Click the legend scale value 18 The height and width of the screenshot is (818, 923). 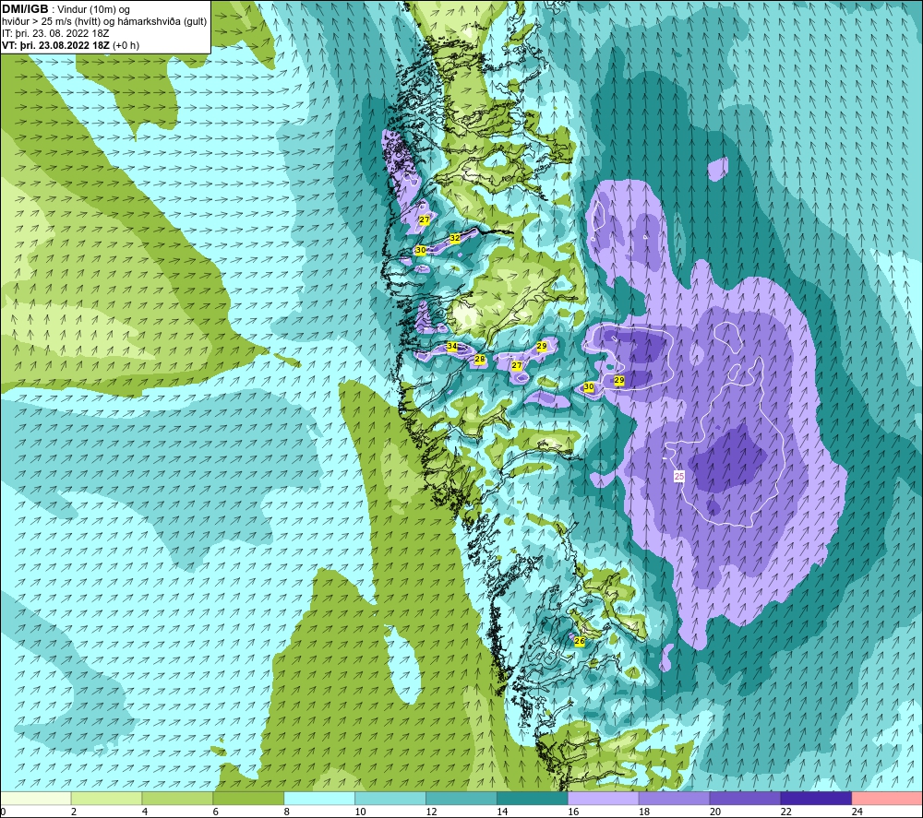tap(644, 812)
